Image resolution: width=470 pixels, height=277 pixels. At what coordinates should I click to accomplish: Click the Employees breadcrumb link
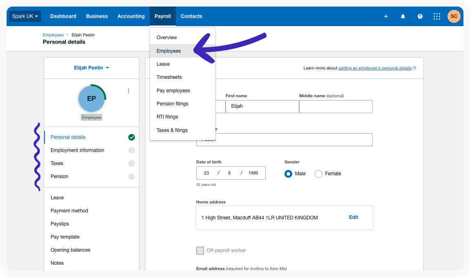[x=53, y=35]
